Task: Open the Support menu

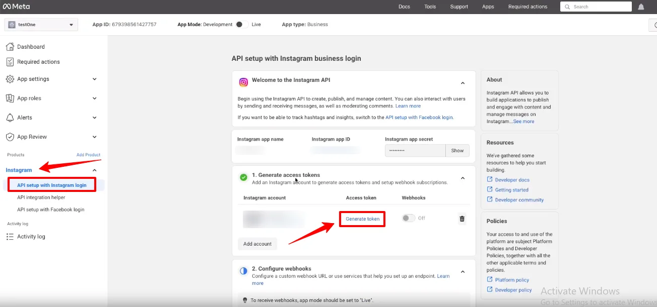Action: (459, 7)
